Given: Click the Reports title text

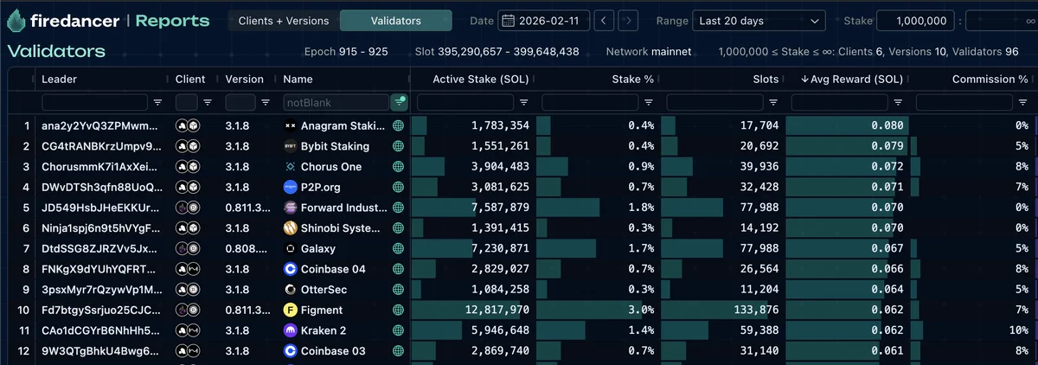Looking at the screenshot, I should [x=172, y=20].
